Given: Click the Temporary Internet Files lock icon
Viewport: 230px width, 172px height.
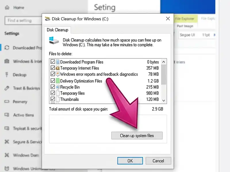Looking at the screenshot, I should click(58, 68).
